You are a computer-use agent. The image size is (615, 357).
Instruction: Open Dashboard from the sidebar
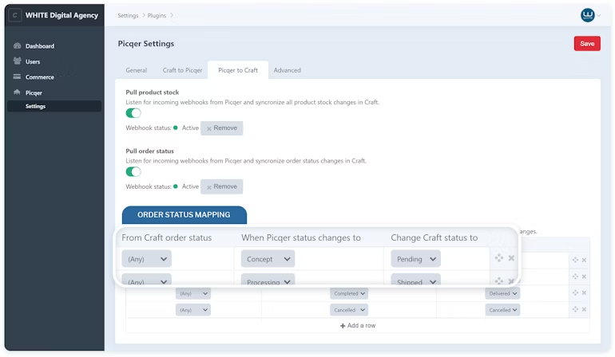click(x=39, y=46)
